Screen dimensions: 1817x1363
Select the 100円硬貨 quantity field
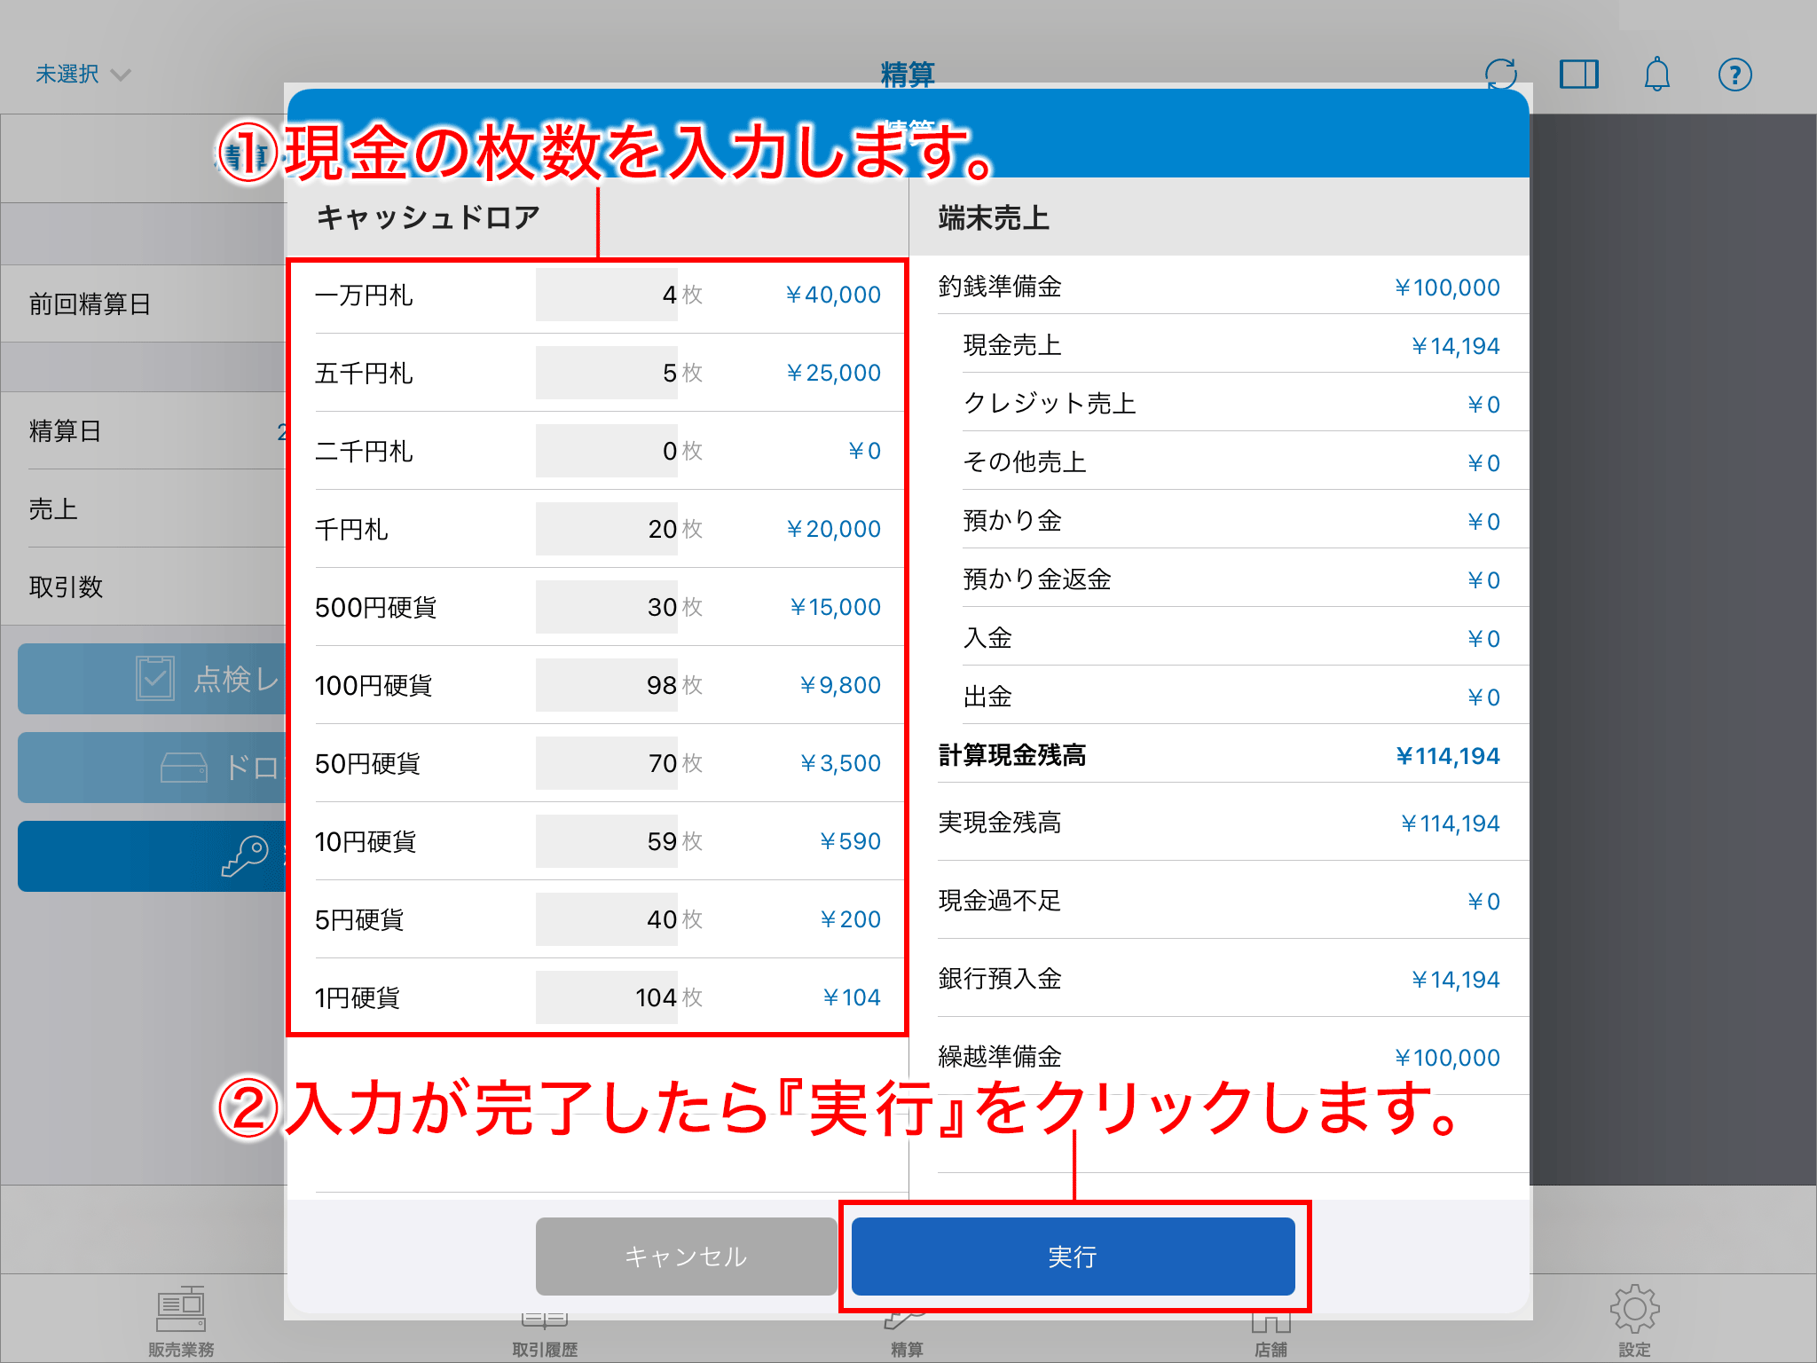coord(606,684)
